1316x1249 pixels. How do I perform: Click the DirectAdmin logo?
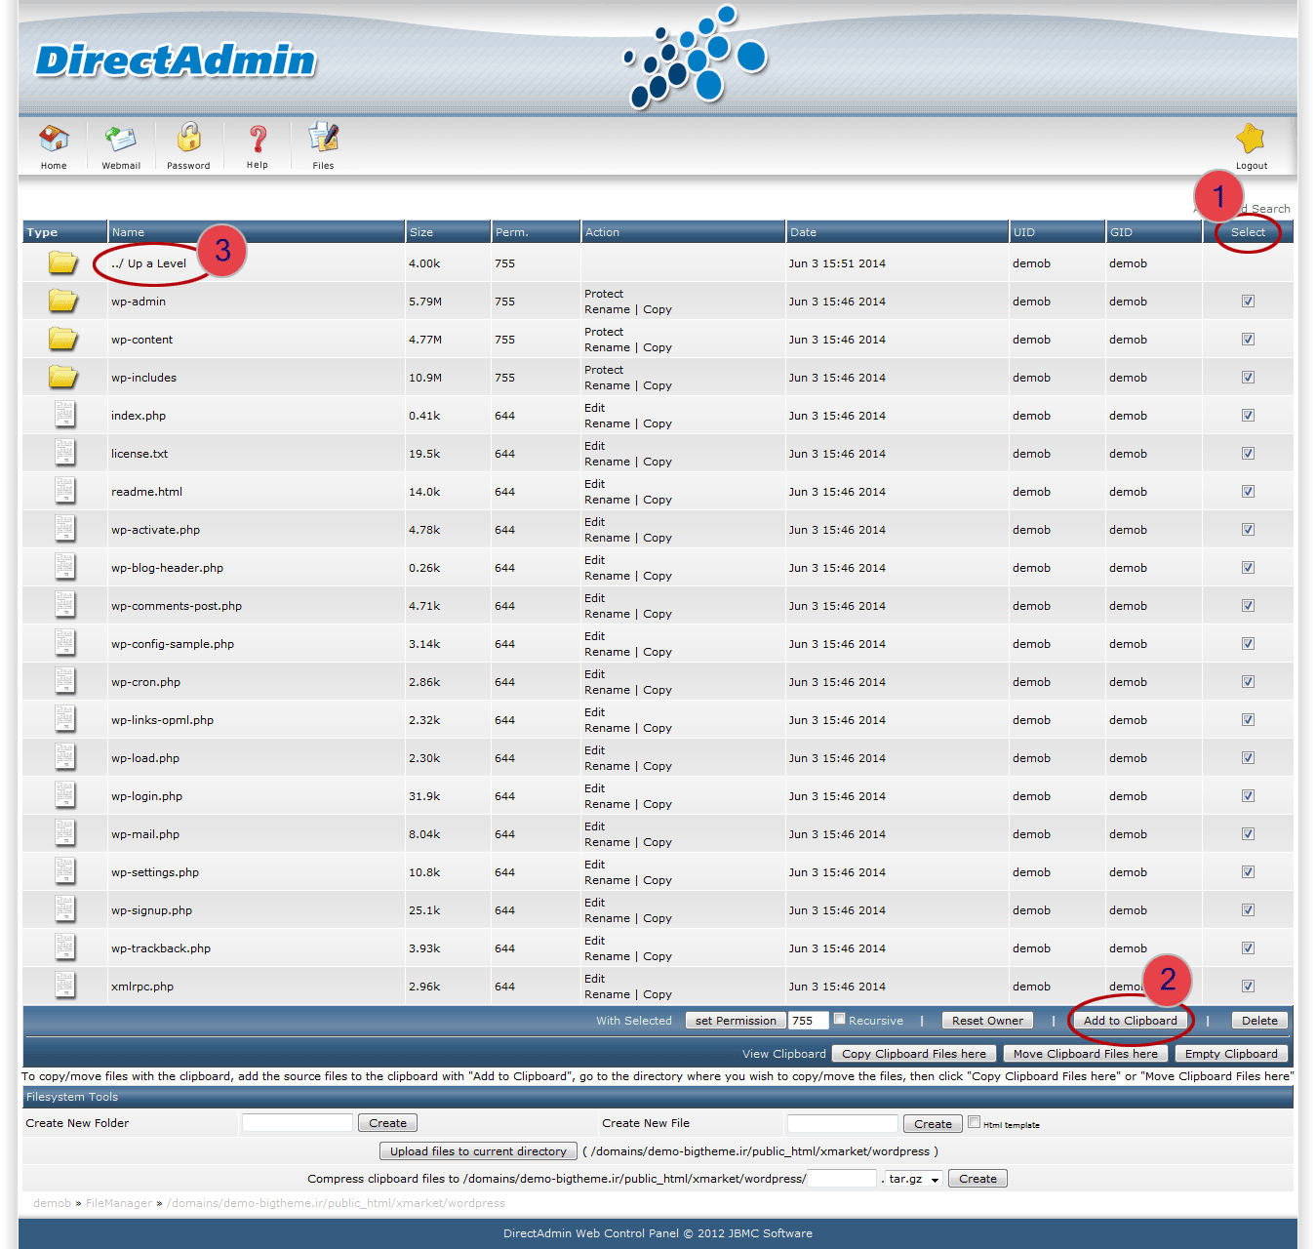point(176,60)
